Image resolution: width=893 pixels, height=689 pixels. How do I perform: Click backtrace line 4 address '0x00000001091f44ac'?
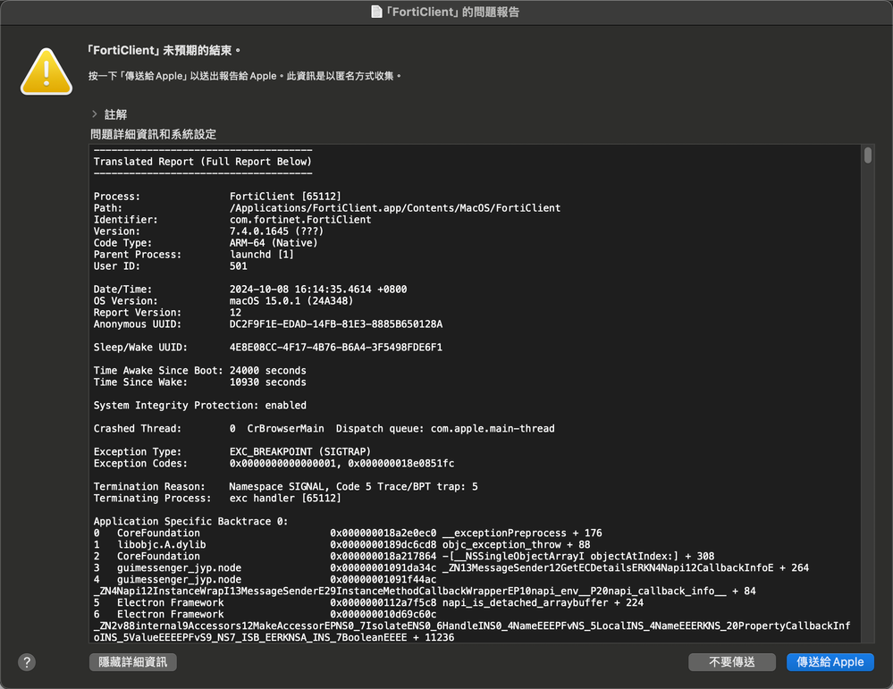pos(383,580)
